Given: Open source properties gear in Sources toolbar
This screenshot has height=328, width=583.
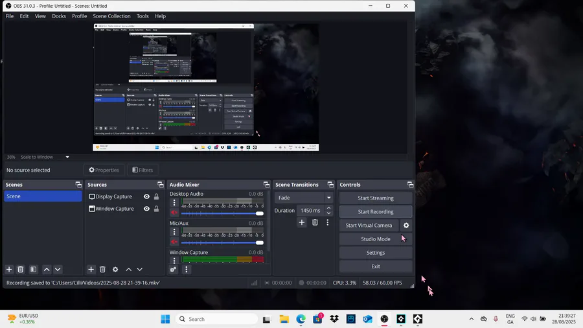Looking at the screenshot, I should click(115, 269).
